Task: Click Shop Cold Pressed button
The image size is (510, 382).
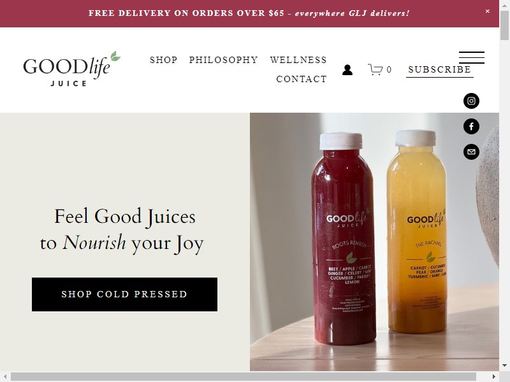Action: coord(124,294)
